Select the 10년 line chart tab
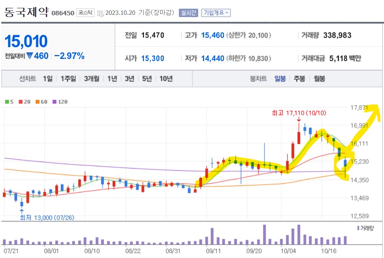384x258 pixels. (x=166, y=79)
